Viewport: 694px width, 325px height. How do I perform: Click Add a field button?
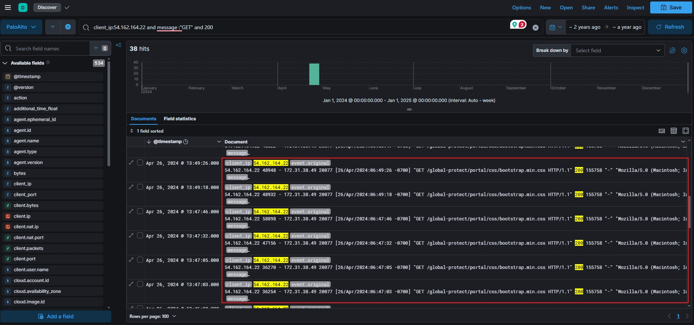56,316
